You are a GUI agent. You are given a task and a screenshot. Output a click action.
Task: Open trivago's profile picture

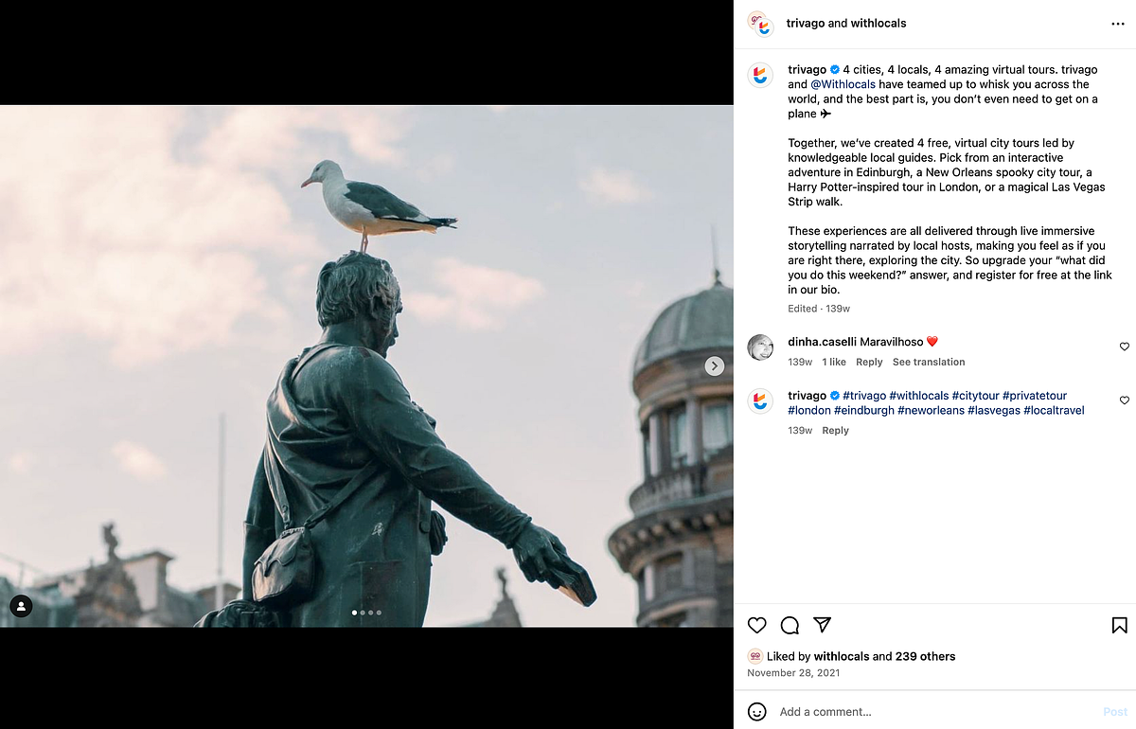tap(760, 75)
